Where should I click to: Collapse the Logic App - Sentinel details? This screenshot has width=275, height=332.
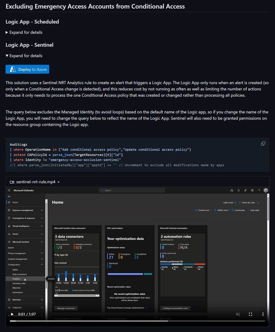[x=24, y=56]
